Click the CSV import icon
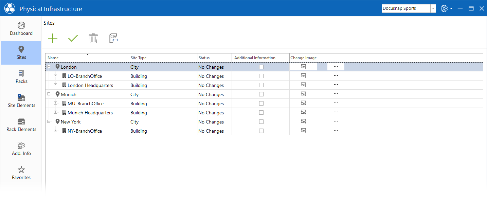Viewport: 487px width, 203px height. (114, 39)
